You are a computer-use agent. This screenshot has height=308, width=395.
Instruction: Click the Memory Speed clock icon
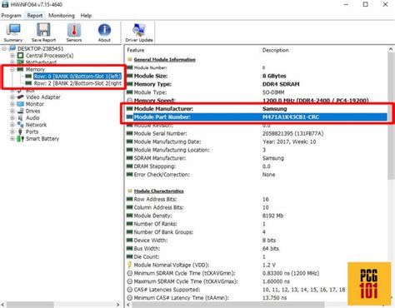(x=129, y=100)
